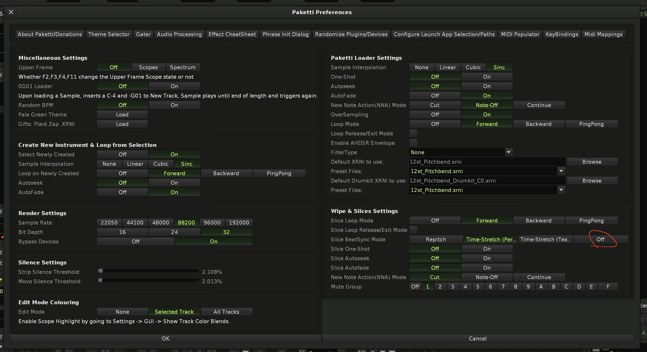Image resolution: width=647 pixels, height=352 pixels.
Task: Open the FilterType dropdown
Action: [x=508, y=152]
